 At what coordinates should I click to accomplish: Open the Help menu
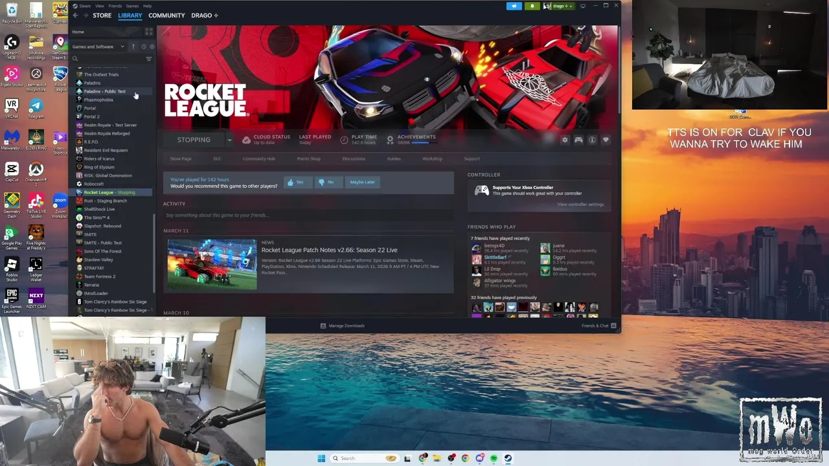point(147,6)
